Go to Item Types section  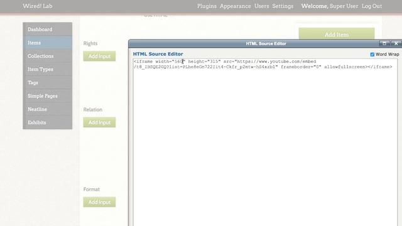pos(48,69)
